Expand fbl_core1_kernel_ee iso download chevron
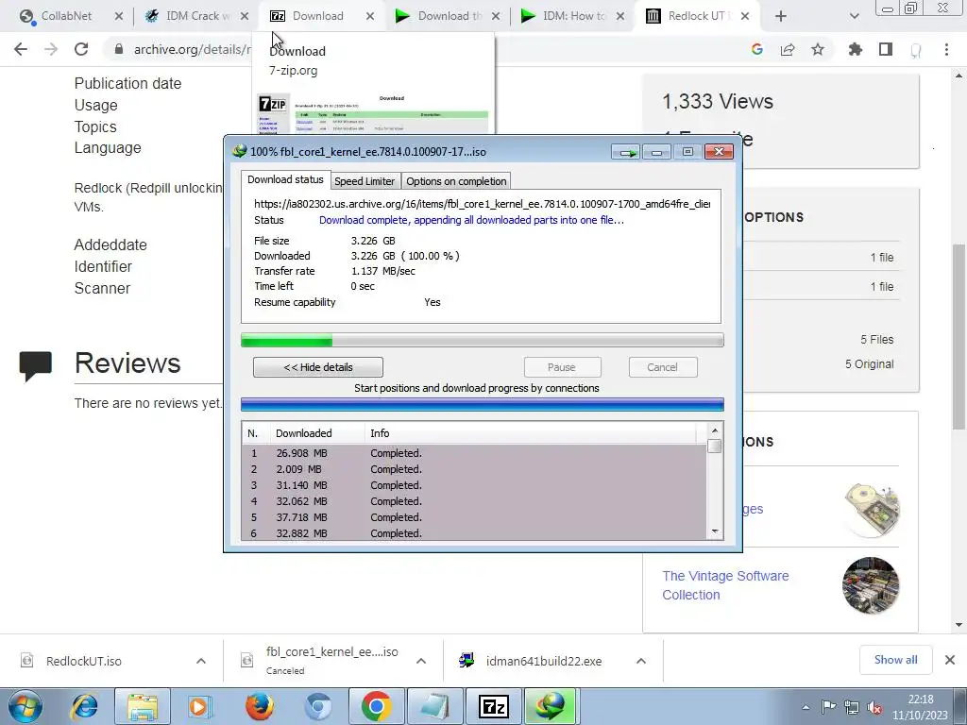 (421, 661)
